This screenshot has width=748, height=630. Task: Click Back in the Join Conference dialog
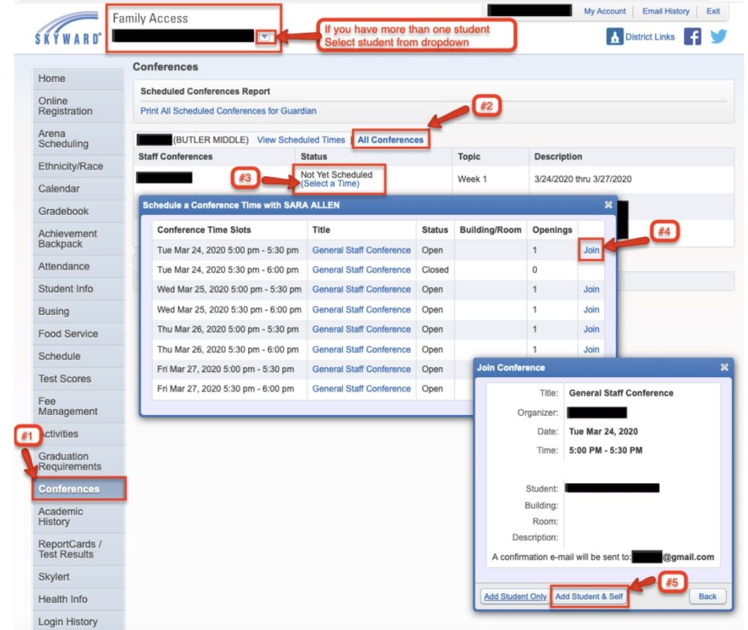point(707,596)
